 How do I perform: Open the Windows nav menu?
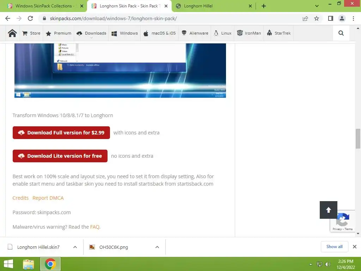124,33
